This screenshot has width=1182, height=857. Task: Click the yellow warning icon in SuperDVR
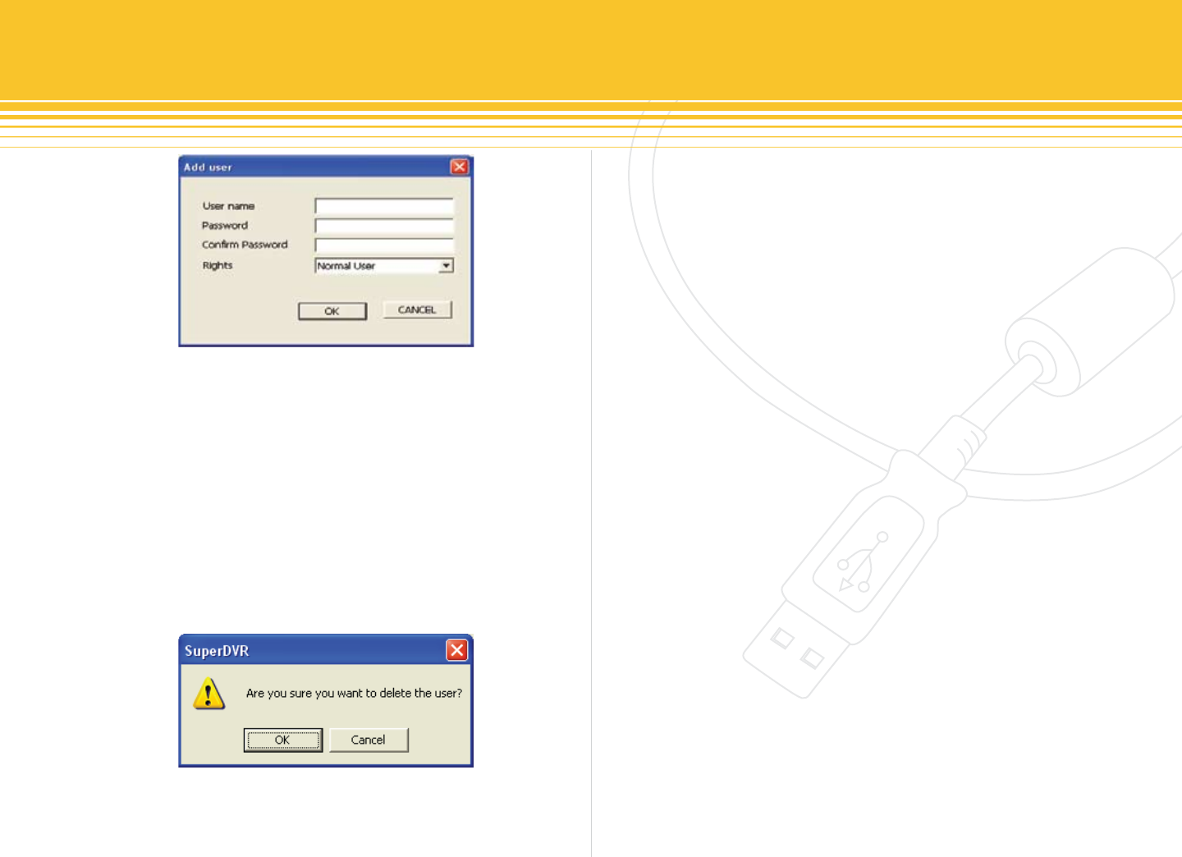[x=209, y=694]
